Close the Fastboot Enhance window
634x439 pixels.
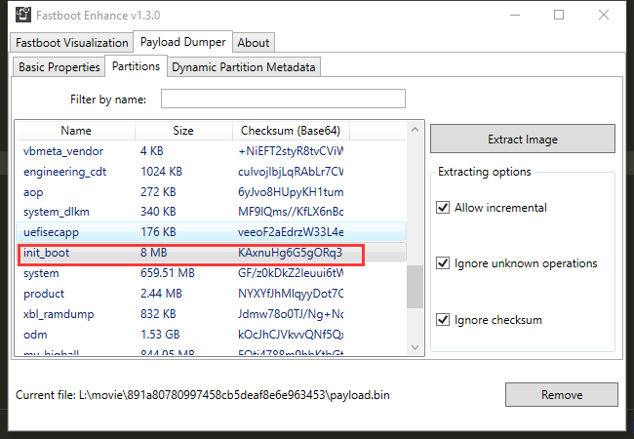[x=603, y=15]
